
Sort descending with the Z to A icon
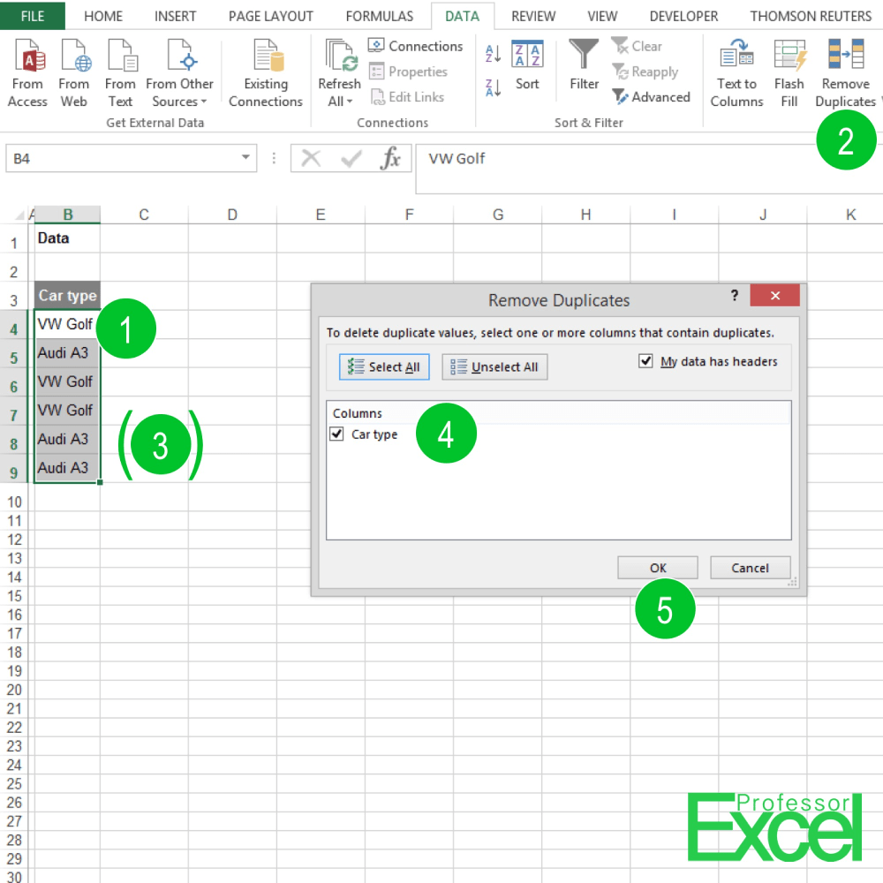pos(493,87)
